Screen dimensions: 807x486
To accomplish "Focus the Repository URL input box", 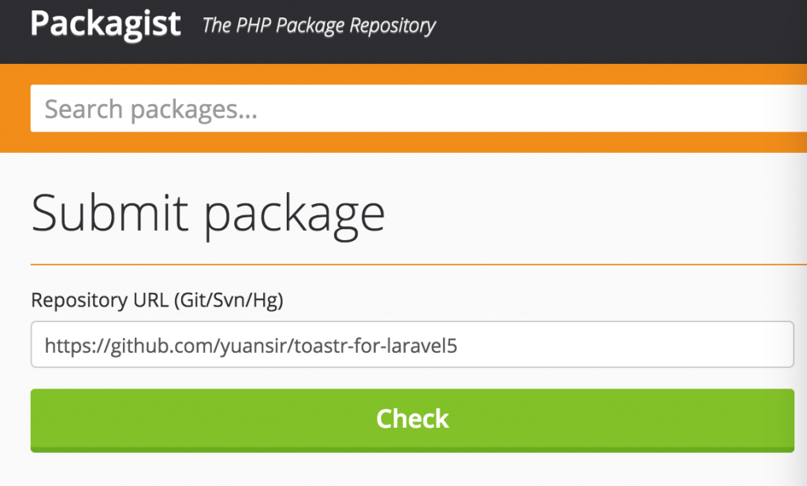I will click(394, 343).
